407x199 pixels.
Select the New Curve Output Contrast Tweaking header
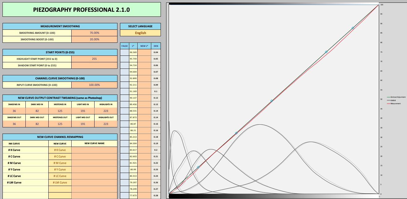[60, 98]
